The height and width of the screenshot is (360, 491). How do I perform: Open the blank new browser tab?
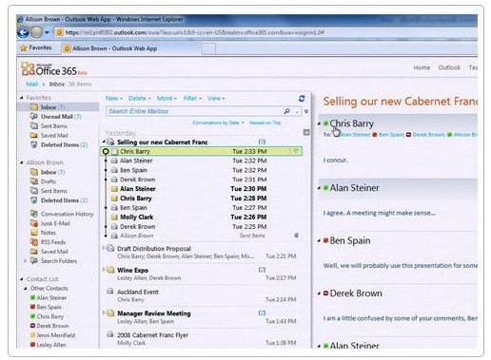pyautogui.click(x=208, y=48)
